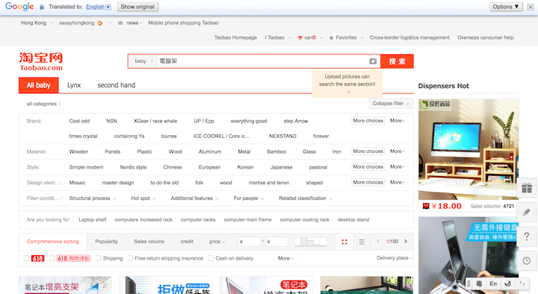Go to previous results page arrow
This screenshot has height=294, width=538.
click(378, 242)
